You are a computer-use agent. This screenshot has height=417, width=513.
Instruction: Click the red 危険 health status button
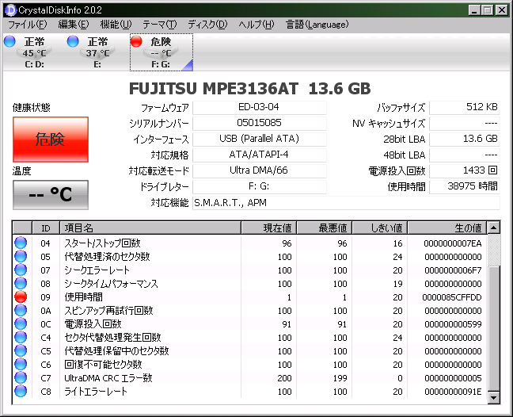point(51,140)
